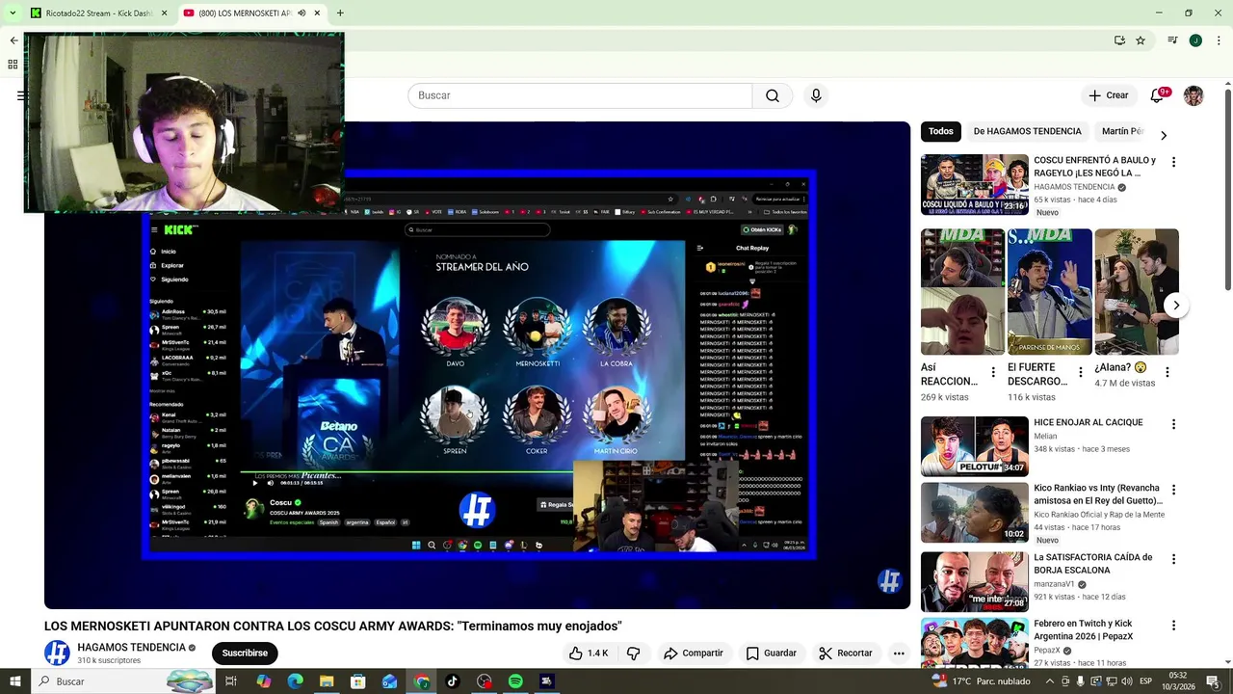Start voice search with microphone icon

(816, 95)
